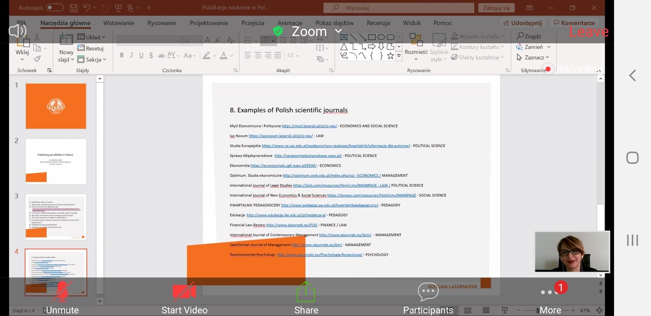Toggle Bold formatting
Image resolution: width=651 pixels, height=316 pixels.
coord(122,56)
